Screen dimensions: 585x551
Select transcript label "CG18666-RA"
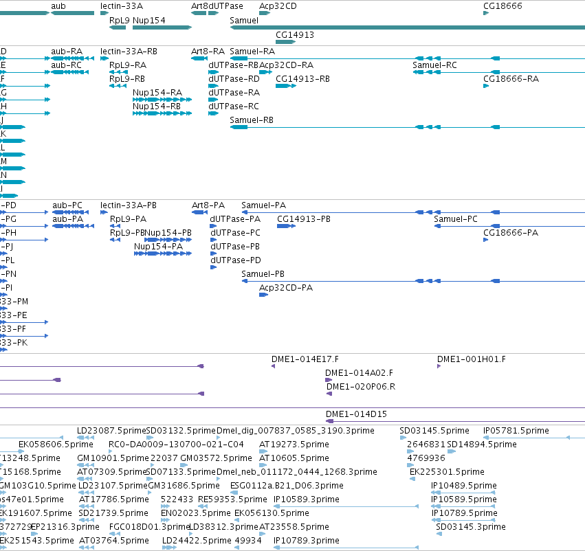[x=511, y=78]
